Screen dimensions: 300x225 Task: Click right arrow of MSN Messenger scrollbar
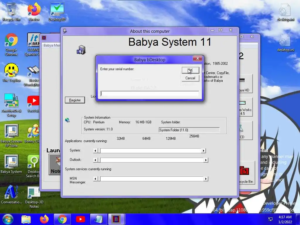206,179
